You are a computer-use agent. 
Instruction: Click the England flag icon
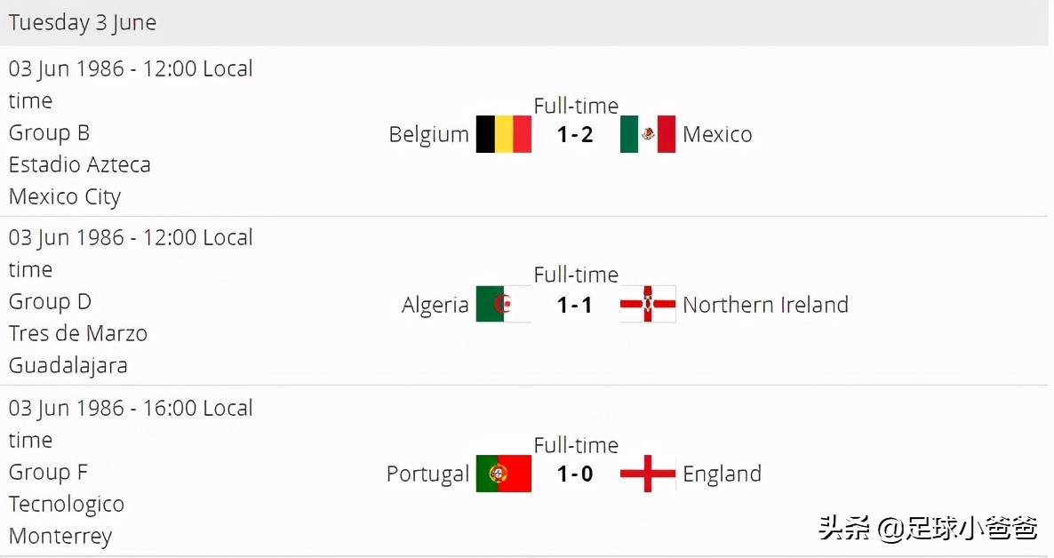[x=648, y=474]
